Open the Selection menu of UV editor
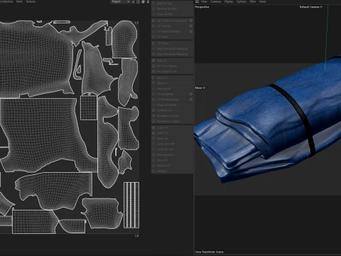This screenshot has width=341, height=256. tap(7, 1)
